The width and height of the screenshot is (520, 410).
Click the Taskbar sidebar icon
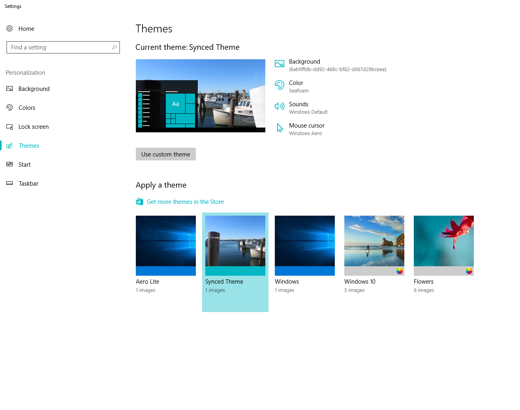tap(9, 183)
